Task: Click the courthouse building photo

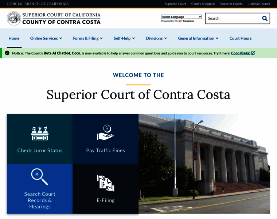Action: click(204, 164)
